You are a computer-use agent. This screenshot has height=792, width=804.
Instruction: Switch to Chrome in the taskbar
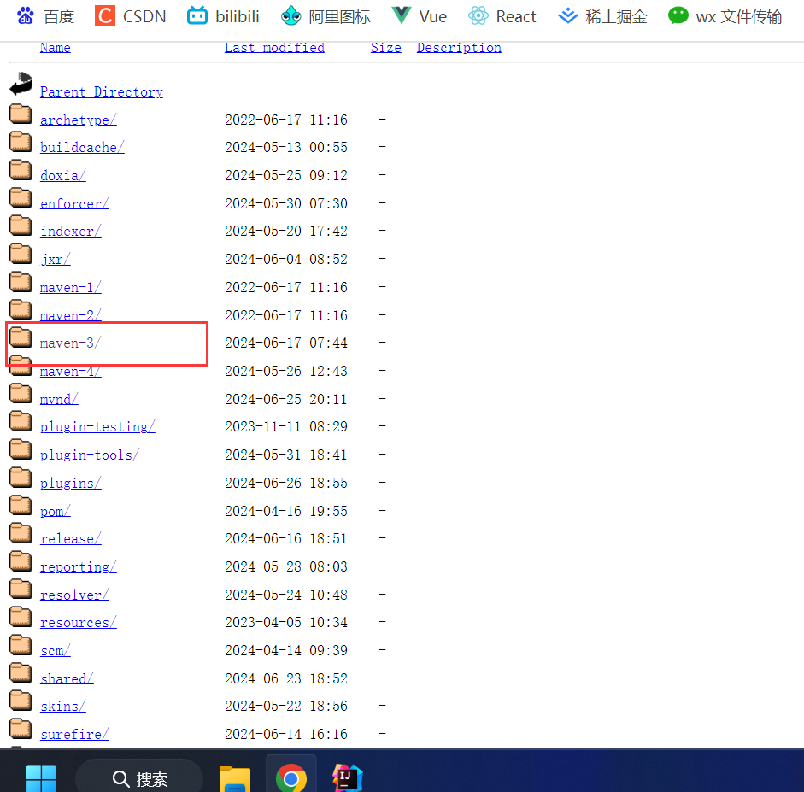(290, 778)
